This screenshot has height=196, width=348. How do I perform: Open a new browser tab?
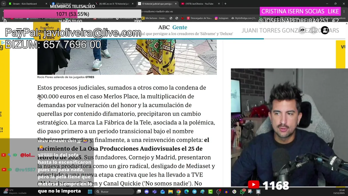coord(225,4)
